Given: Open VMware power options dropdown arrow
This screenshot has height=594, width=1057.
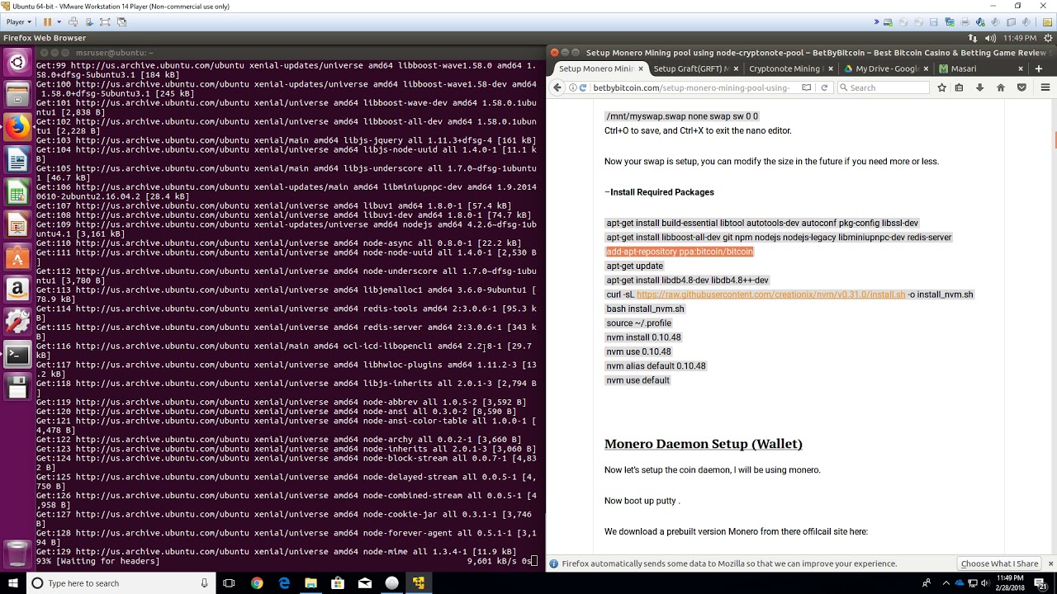Looking at the screenshot, I should (x=59, y=22).
